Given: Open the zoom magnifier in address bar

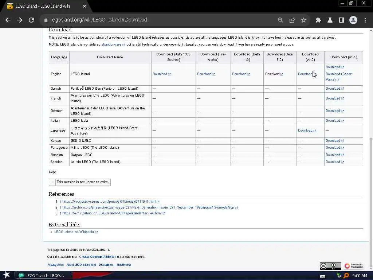Looking at the screenshot, I should (x=280, y=20).
